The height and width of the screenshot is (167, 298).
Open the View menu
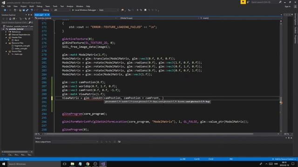[15, 6]
